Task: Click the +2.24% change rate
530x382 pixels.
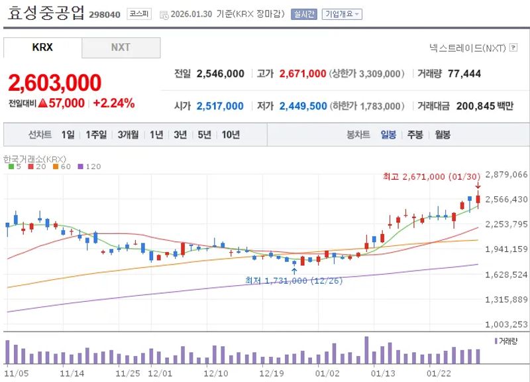Action: pos(114,103)
